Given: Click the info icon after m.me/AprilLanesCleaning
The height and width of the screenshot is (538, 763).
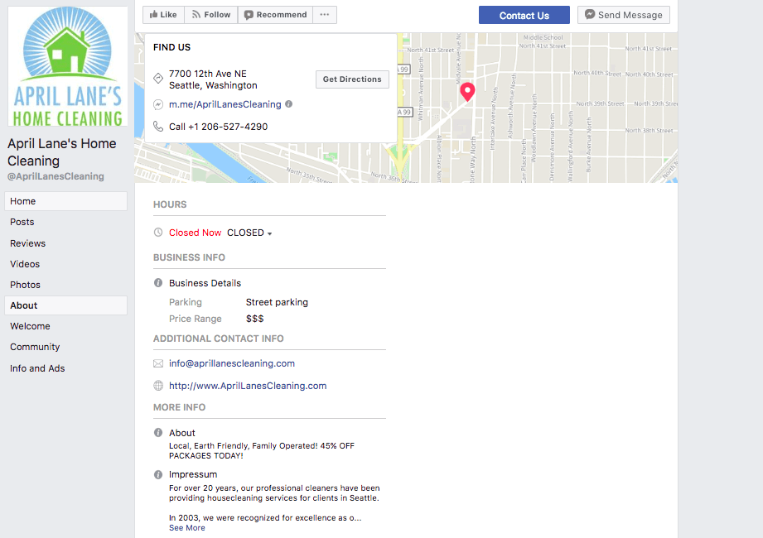Looking at the screenshot, I should point(288,104).
